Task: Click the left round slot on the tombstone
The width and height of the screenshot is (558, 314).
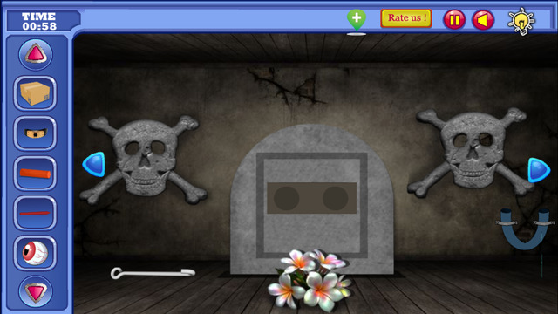Action: [x=287, y=198]
